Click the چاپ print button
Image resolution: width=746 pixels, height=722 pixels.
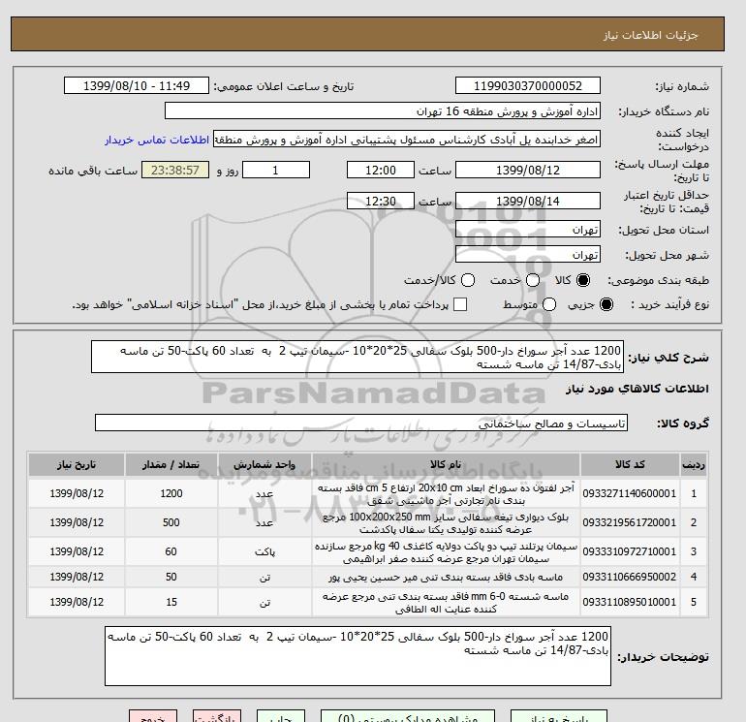(281, 716)
